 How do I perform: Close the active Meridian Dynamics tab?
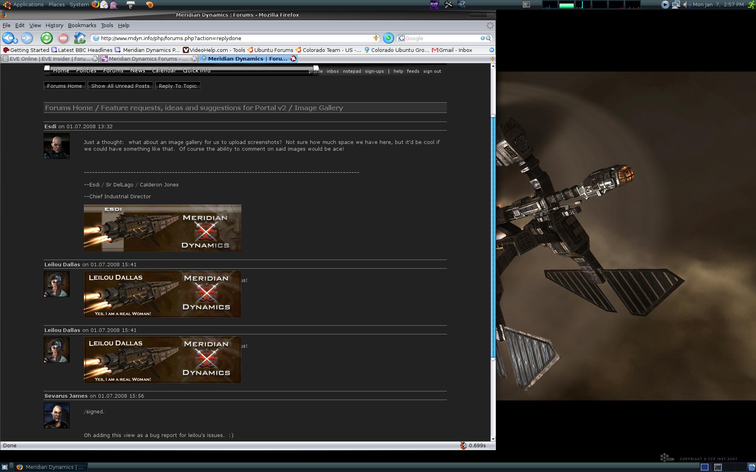click(293, 59)
